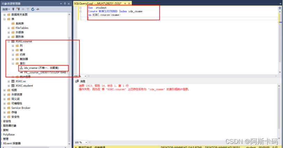
Task: Select the XSKC.student table
Action: pos(24,86)
